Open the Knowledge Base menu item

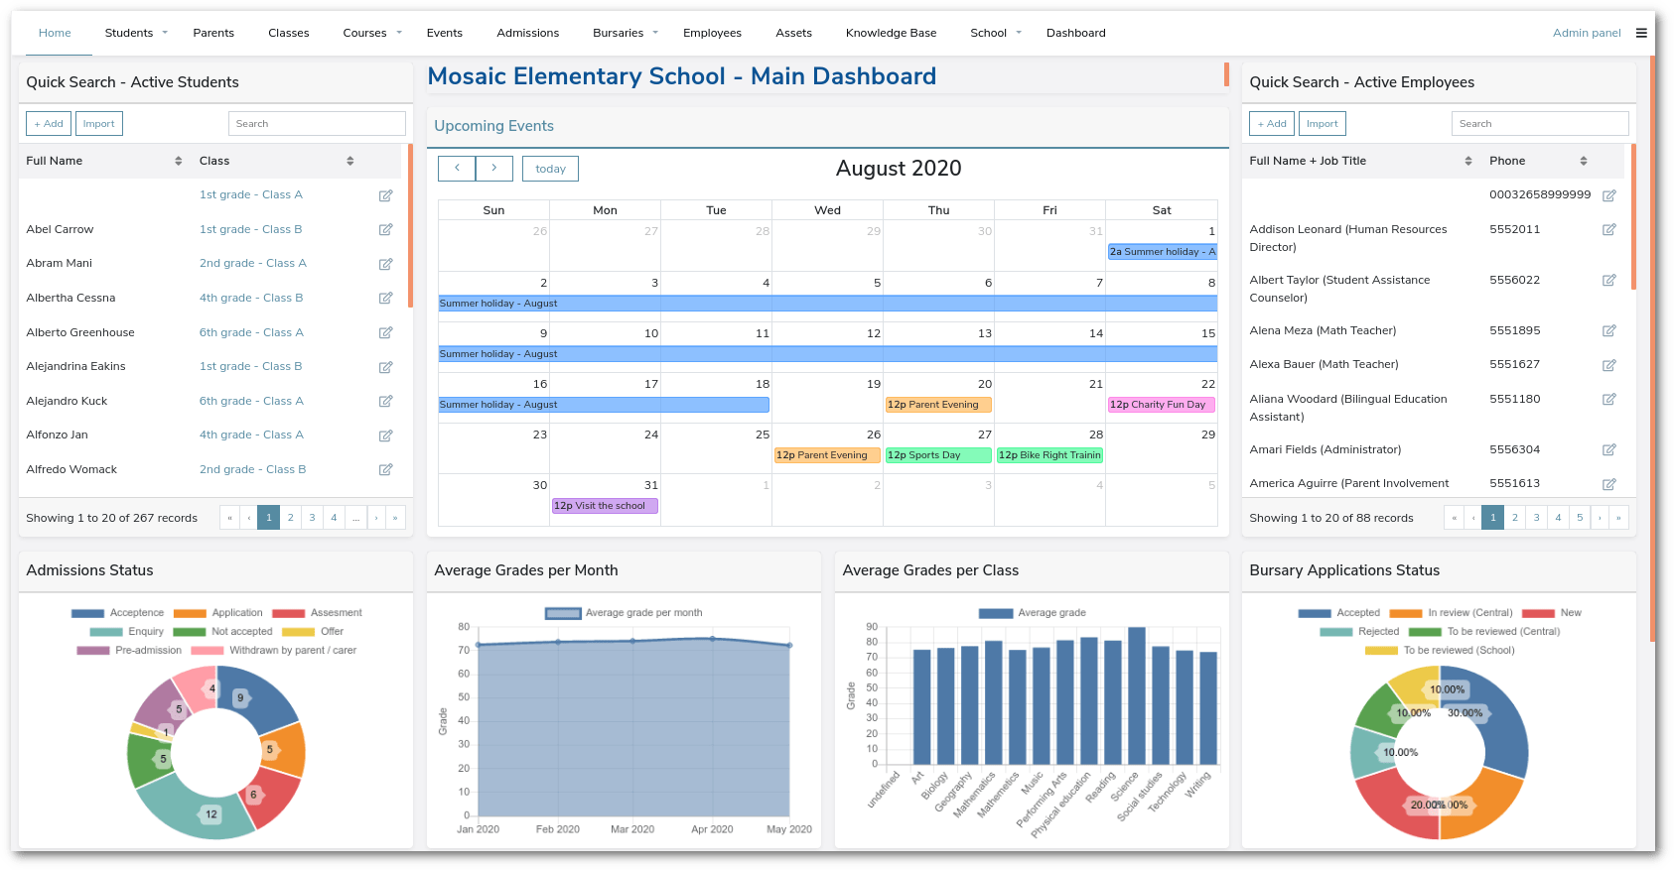tap(891, 33)
